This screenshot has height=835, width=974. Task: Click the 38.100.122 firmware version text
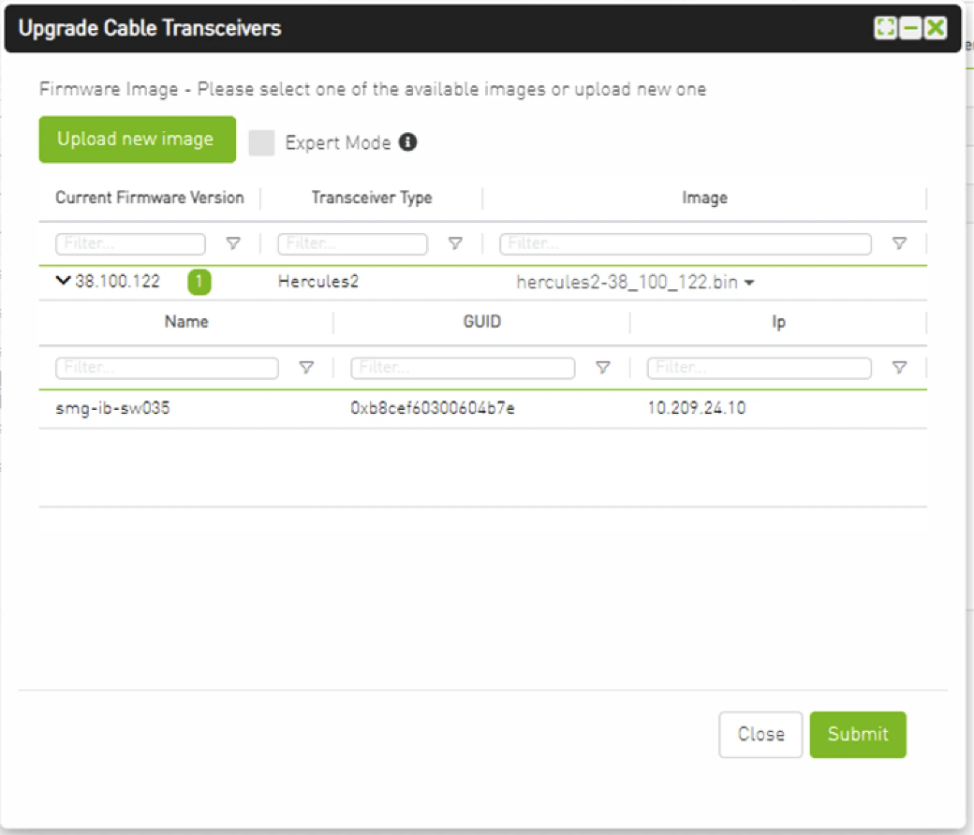(x=117, y=281)
